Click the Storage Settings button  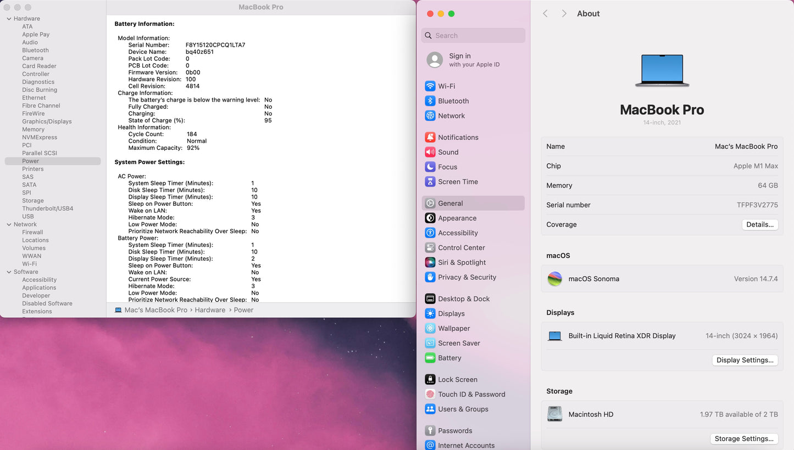pos(743,438)
